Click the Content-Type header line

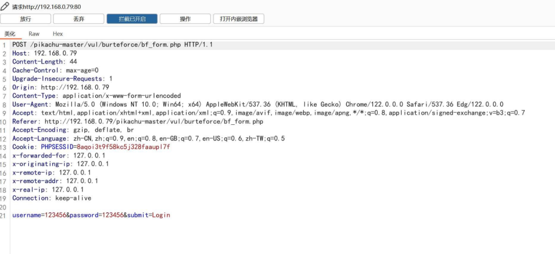(x=96, y=96)
